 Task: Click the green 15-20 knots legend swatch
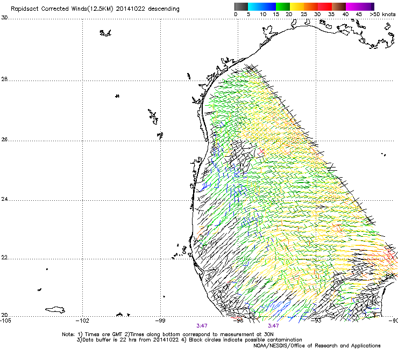283,6
